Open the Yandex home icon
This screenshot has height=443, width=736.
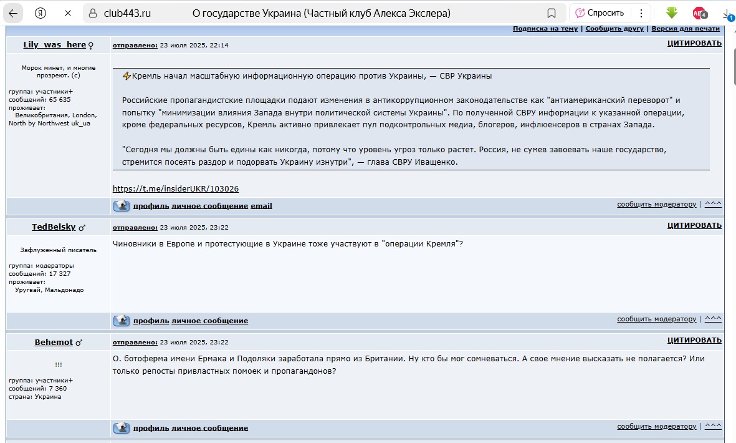tap(41, 13)
